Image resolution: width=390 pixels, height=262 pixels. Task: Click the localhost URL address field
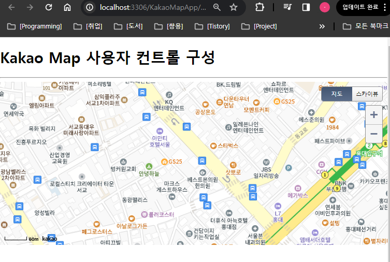point(153,7)
